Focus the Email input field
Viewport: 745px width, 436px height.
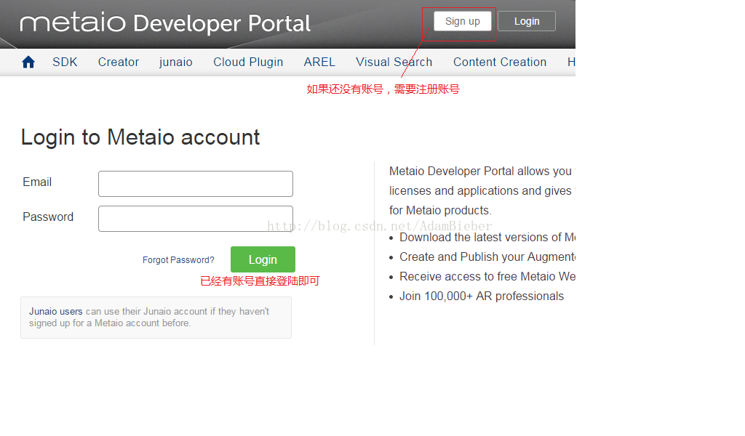(195, 184)
